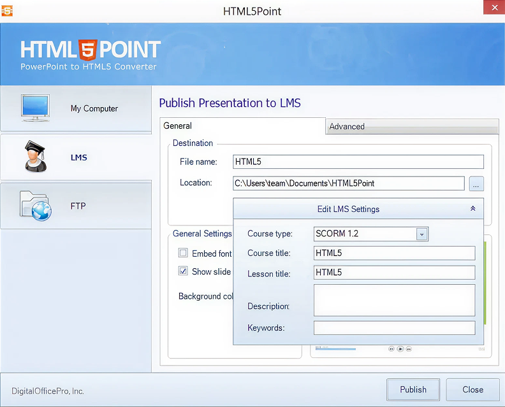Click preview previous slide button
Image resolution: width=505 pixels, height=407 pixels.
coord(392,349)
